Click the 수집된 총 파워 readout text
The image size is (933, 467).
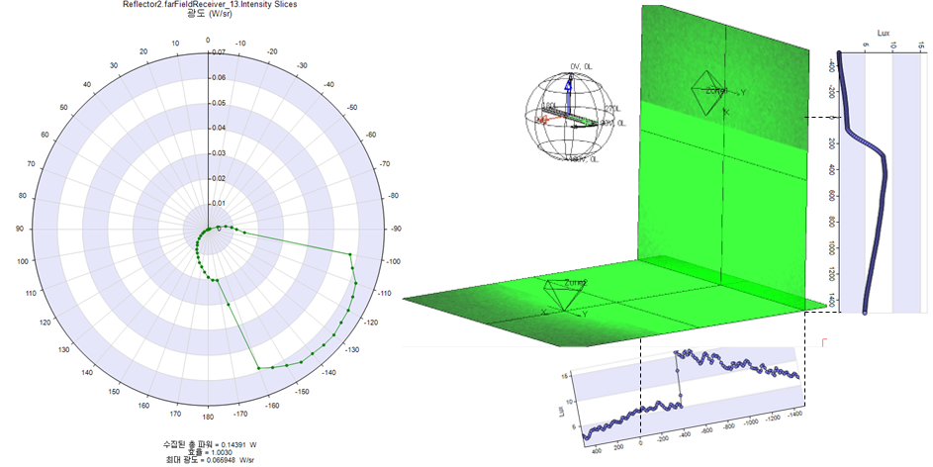point(207,442)
